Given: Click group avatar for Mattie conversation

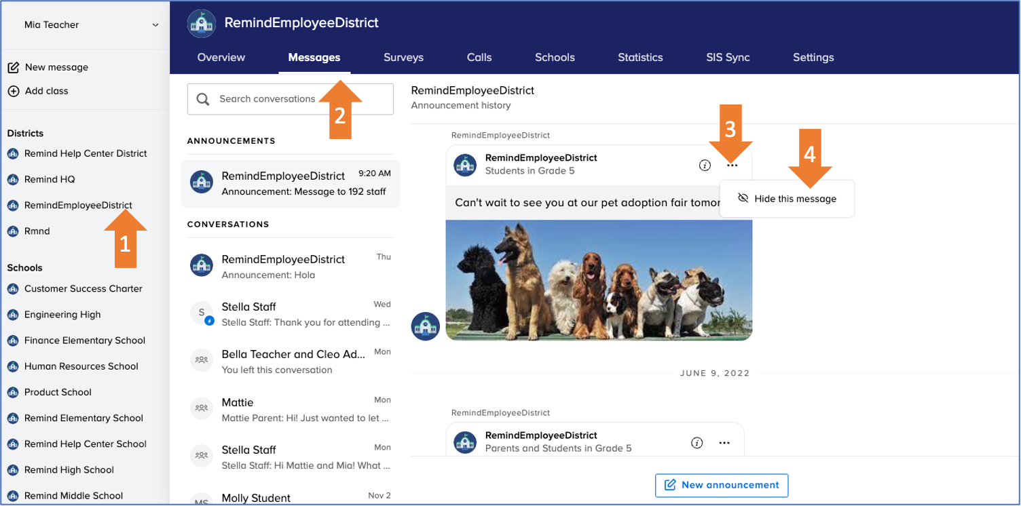Looking at the screenshot, I should point(202,409).
